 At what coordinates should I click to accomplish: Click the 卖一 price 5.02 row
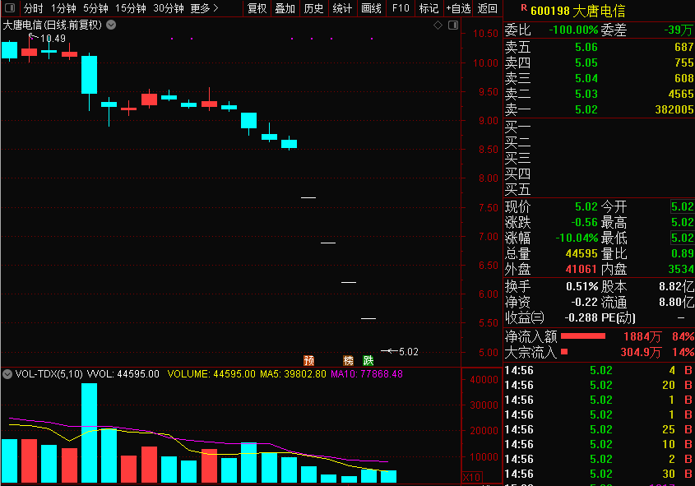click(x=600, y=109)
